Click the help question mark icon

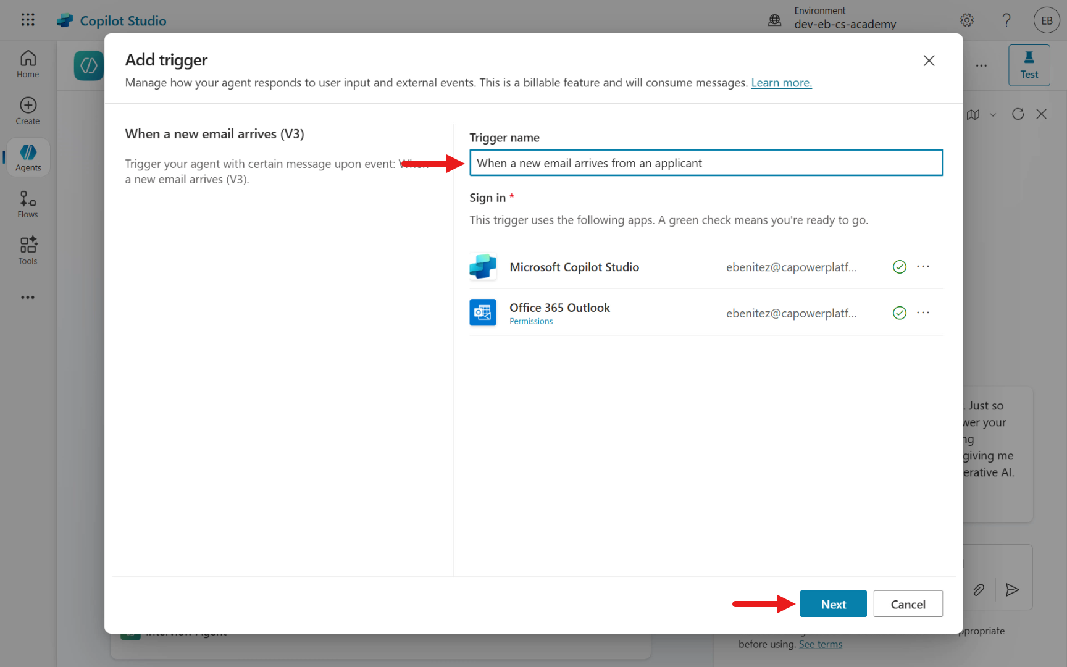tap(1006, 20)
